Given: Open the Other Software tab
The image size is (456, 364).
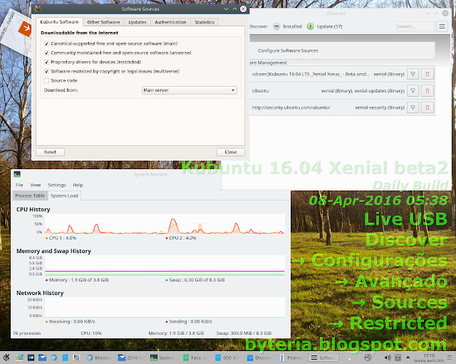Looking at the screenshot, I should point(103,22).
